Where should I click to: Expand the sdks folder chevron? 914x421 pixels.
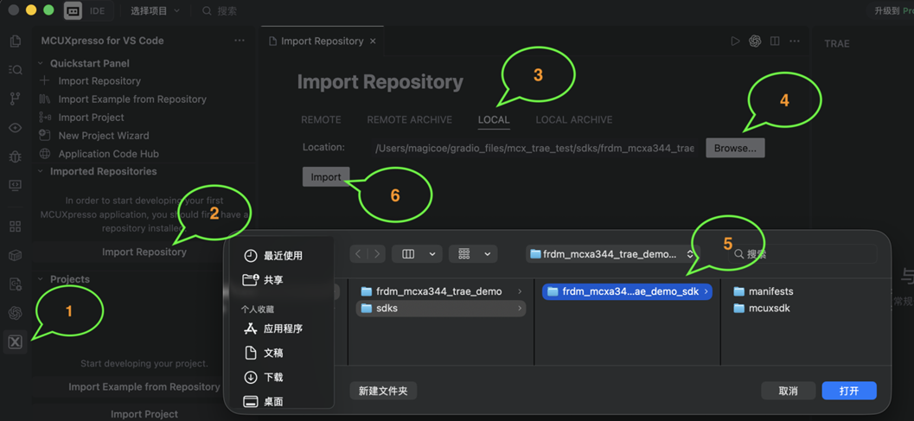[x=519, y=309]
